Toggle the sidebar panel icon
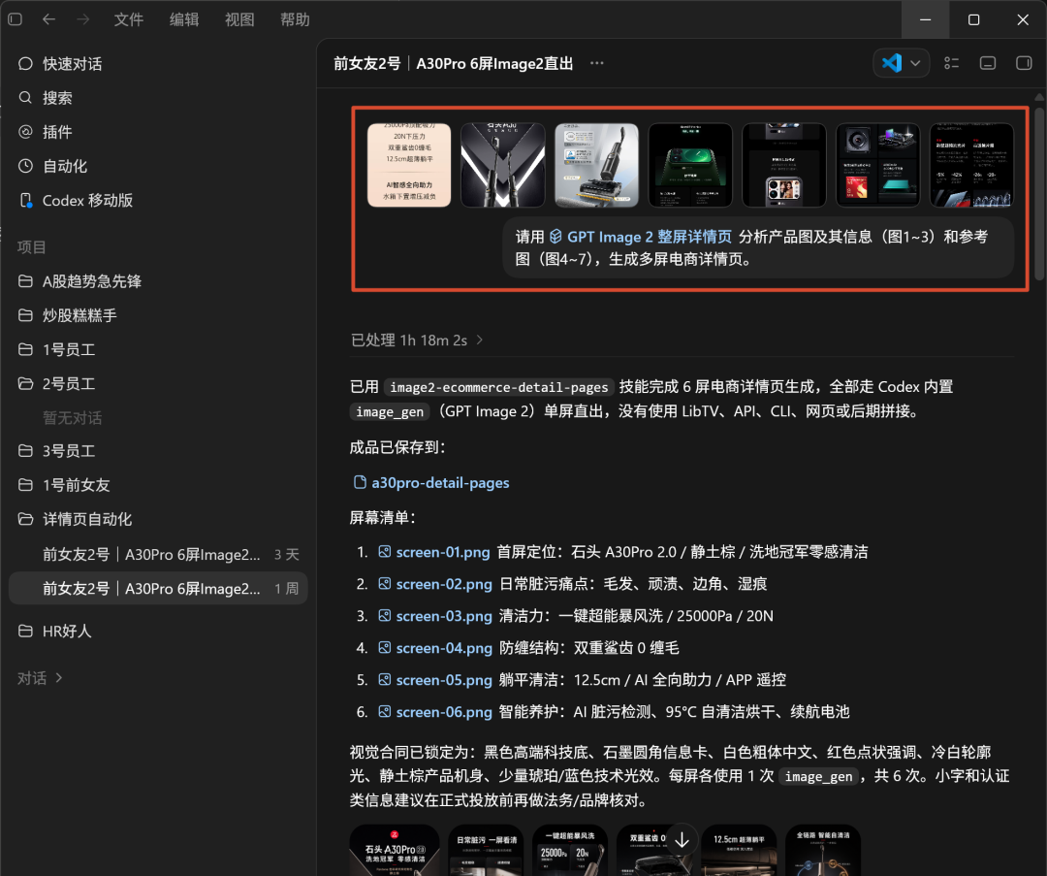 coord(16,19)
